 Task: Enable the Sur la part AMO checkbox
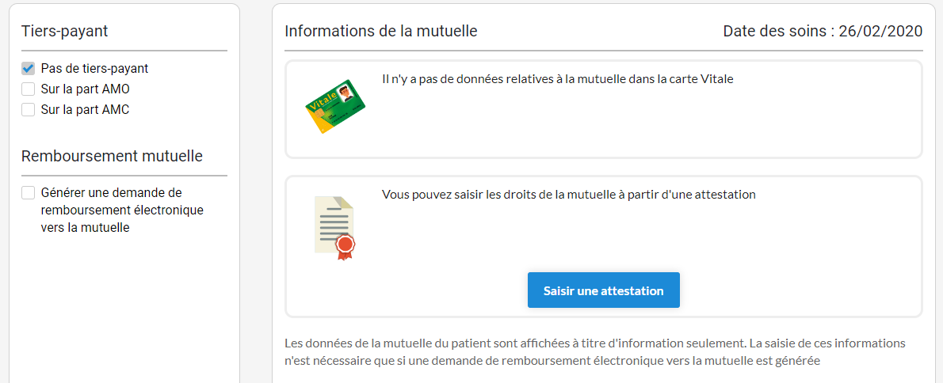29,89
